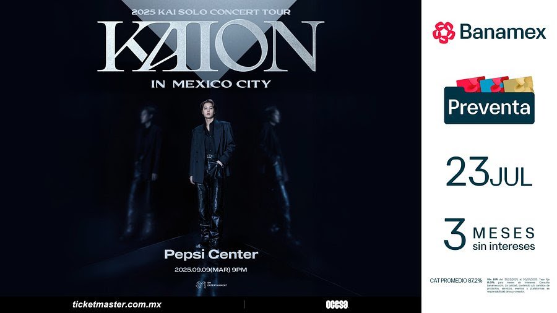Click the Preventa badge
The width and height of the screenshot is (557, 313).
pyautogui.click(x=489, y=106)
